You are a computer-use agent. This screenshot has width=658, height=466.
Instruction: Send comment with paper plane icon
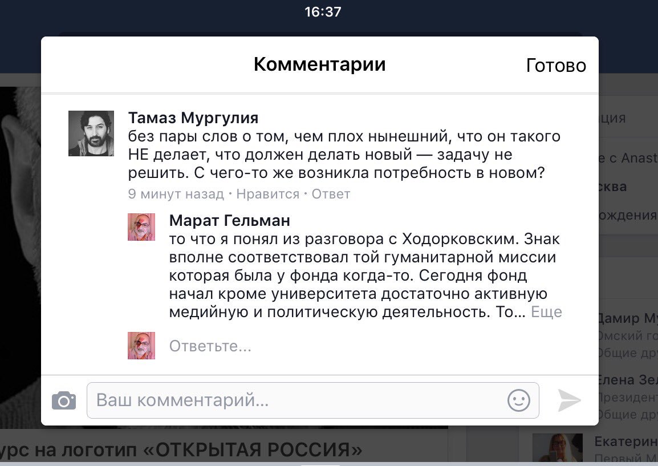click(569, 400)
